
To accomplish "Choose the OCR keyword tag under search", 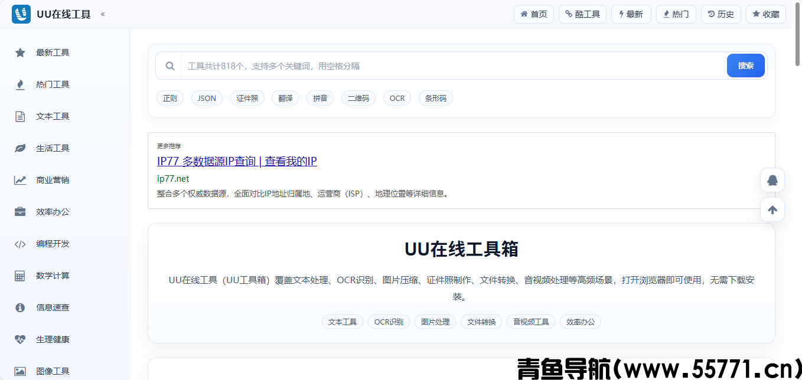I will coord(397,98).
